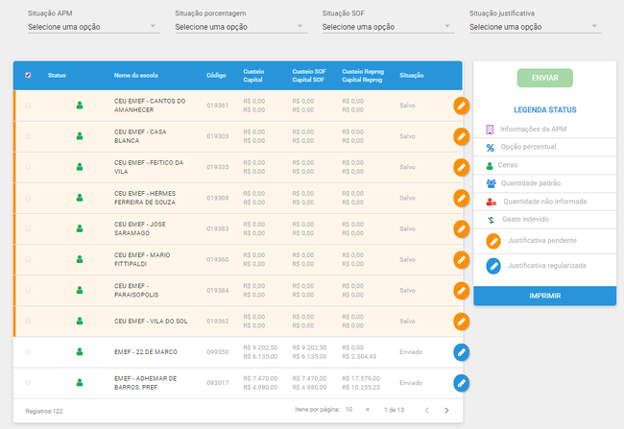Image resolution: width=624 pixels, height=429 pixels.
Task: Click the IMPRIMIR button
Action: [545, 296]
